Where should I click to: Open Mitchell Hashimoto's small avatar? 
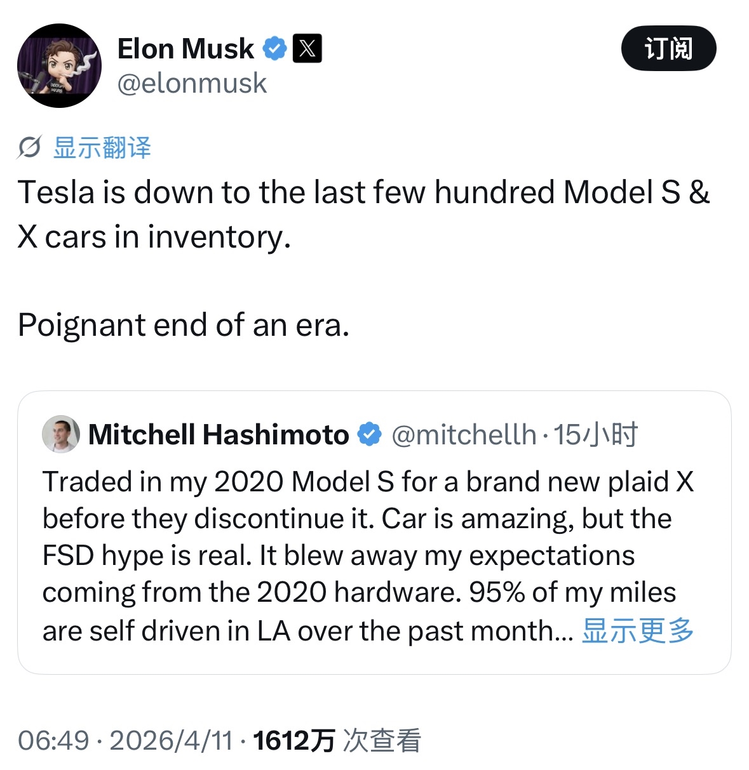[61, 435]
